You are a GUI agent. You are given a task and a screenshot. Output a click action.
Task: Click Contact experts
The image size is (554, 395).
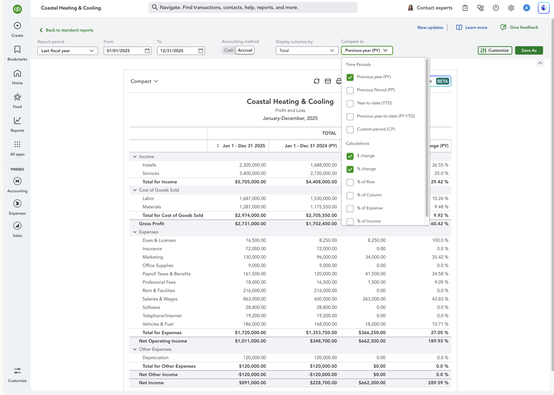[430, 8]
